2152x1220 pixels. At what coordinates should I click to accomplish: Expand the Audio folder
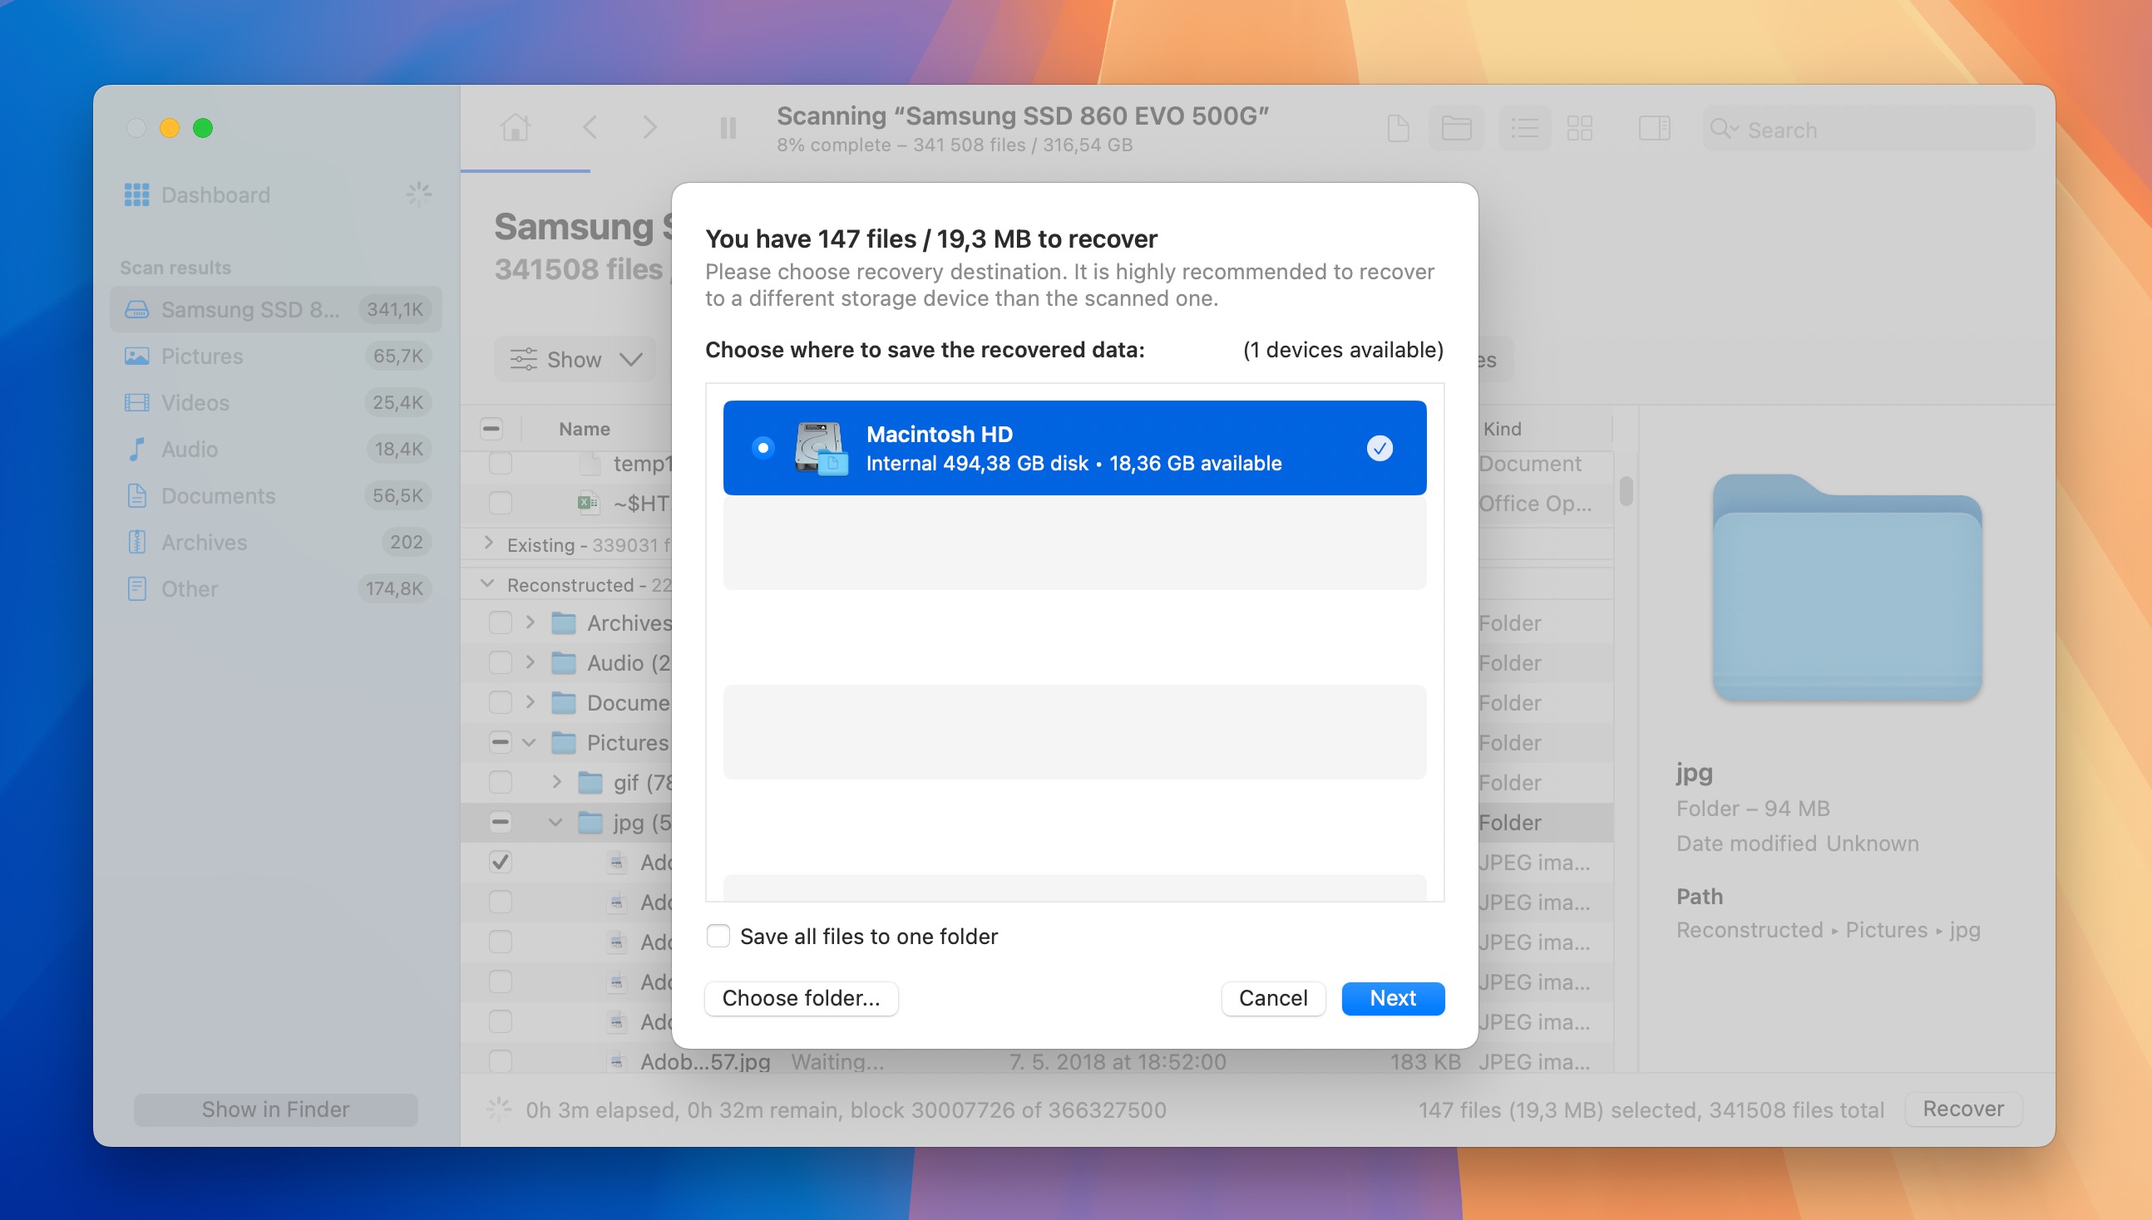click(531, 662)
